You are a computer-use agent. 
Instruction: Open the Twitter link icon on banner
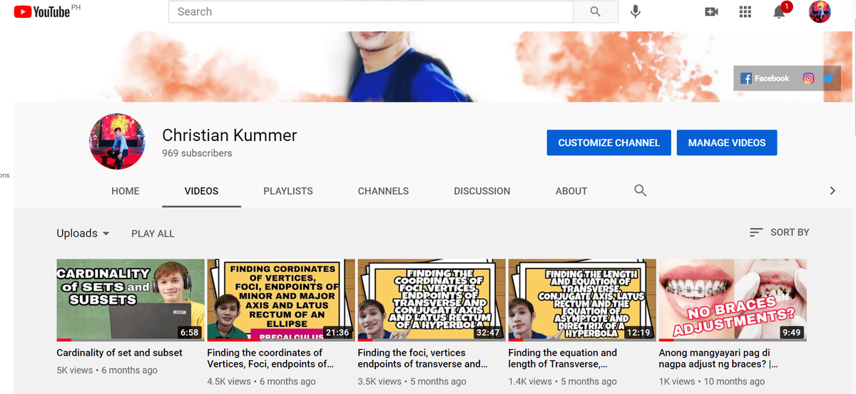827,78
